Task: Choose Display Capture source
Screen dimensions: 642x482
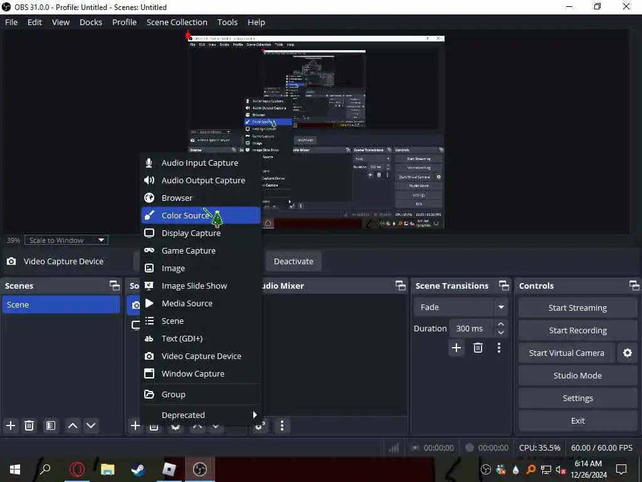Action: [x=201, y=233]
